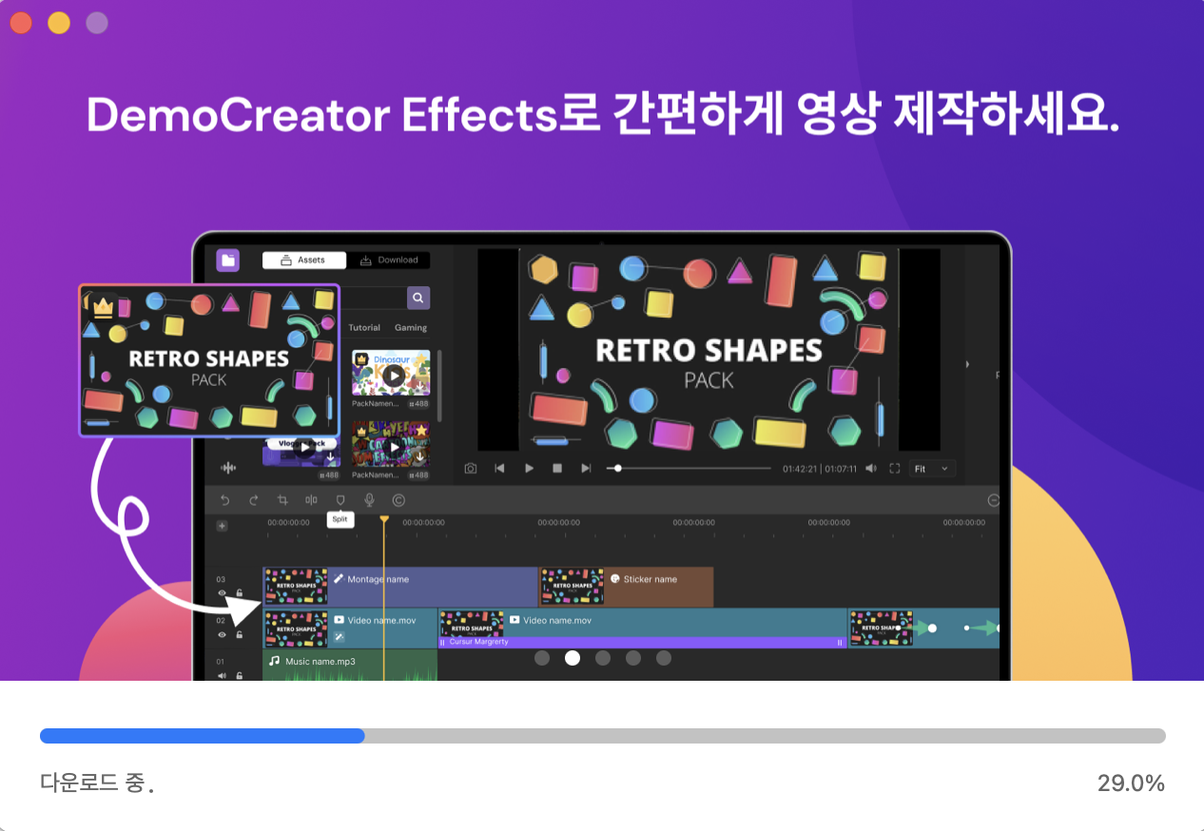This screenshot has width=1204, height=831.
Task: Toggle the lock on track 03
Action: pyautogui.click(x=240, y=593)
